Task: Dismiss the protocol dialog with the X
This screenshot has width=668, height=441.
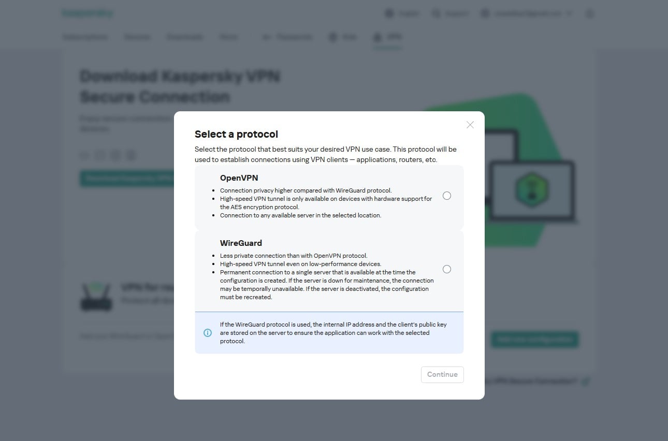Action: (470, 125)
